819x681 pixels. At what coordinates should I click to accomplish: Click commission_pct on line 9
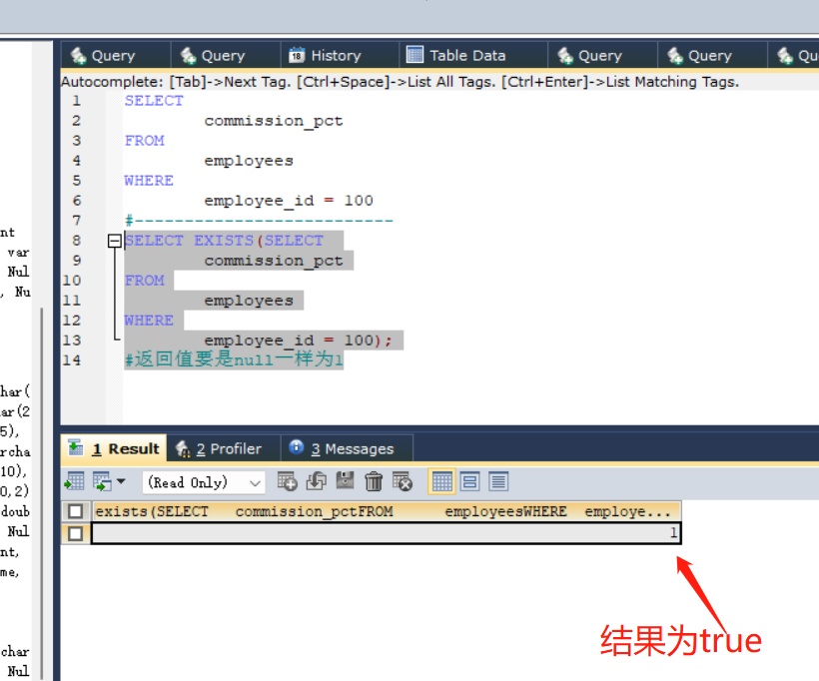pyautogui.click(x=274, y=262)
